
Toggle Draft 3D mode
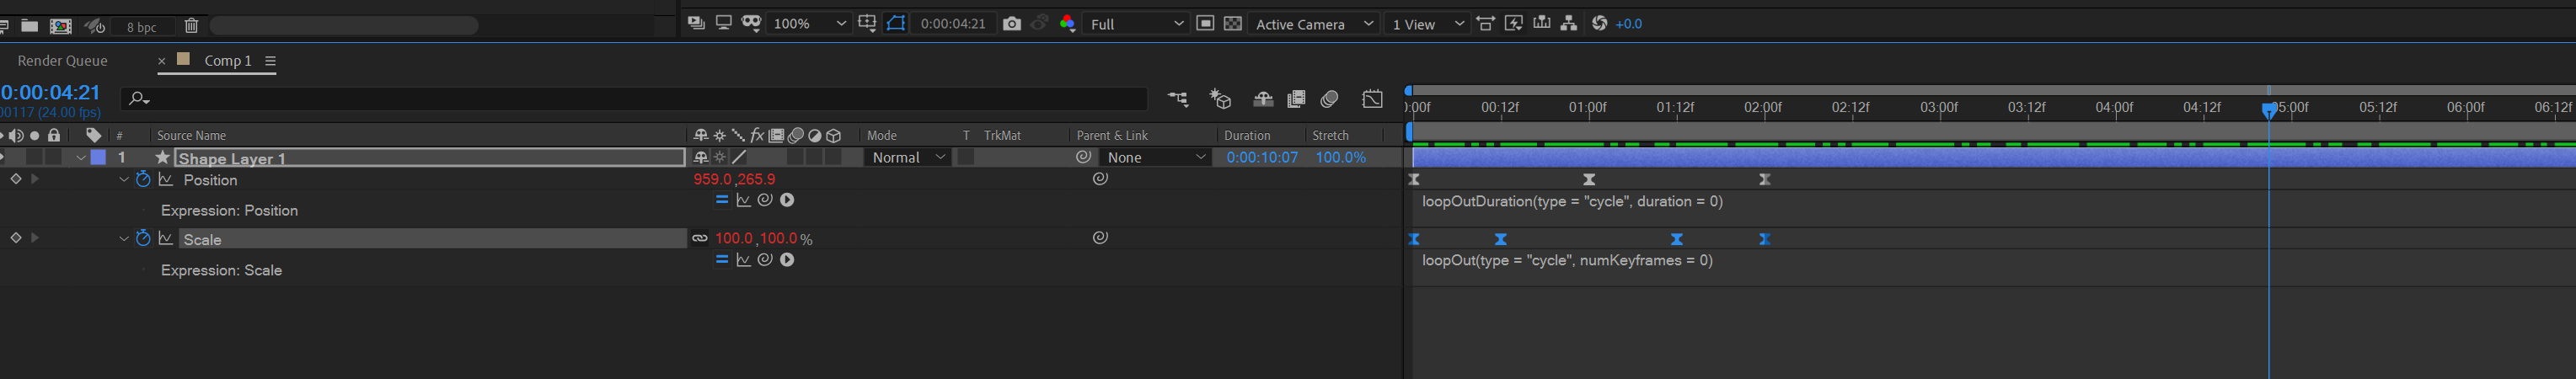pos(1220,99)
